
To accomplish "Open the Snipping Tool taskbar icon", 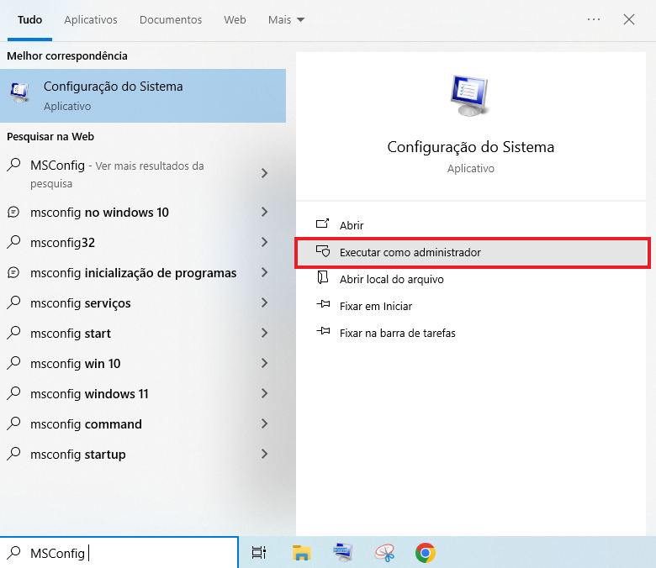I will [x=384, y=553].
